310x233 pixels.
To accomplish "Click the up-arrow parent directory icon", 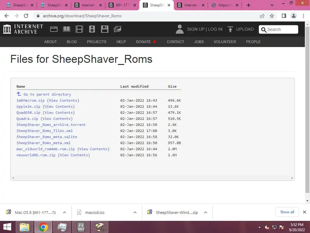I will pyautogui.click(x=19, y=94).
